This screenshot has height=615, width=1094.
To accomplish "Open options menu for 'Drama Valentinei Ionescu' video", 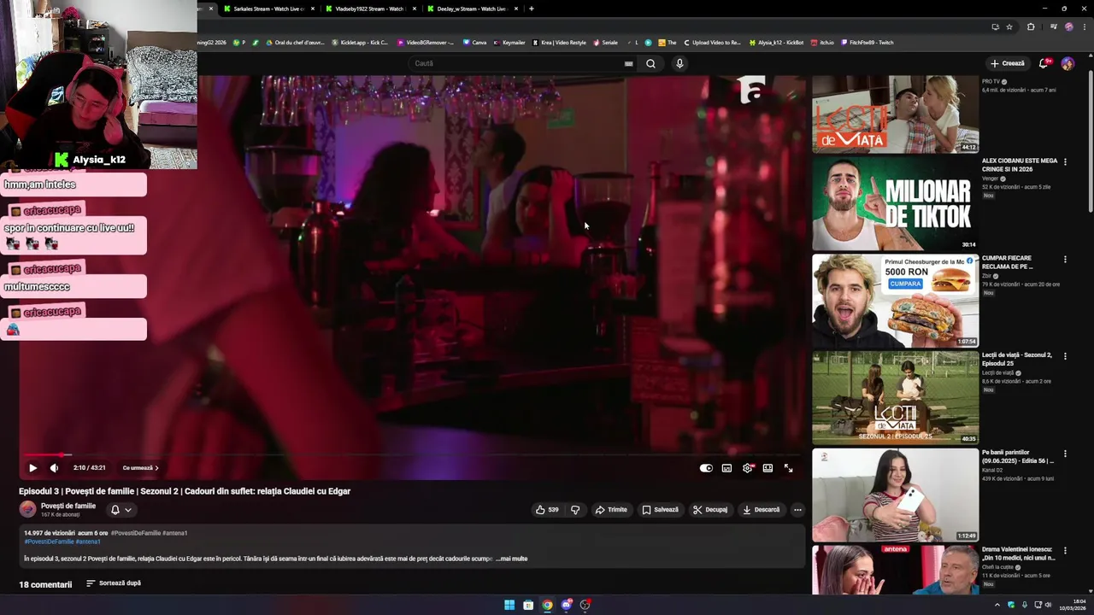I will click(x=1065, y=550).
